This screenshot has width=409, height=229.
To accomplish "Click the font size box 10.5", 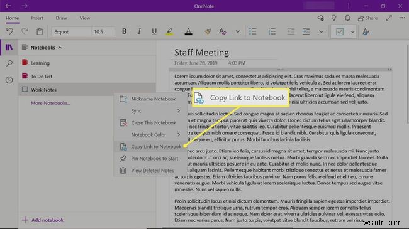I will [103, 31].
